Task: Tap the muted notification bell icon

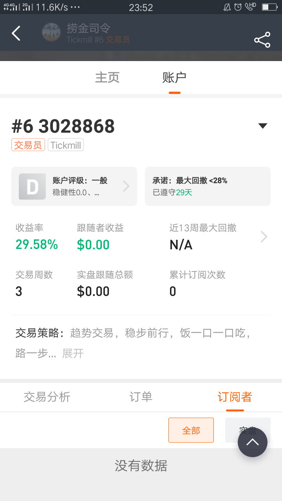Action: coord(227,7)
